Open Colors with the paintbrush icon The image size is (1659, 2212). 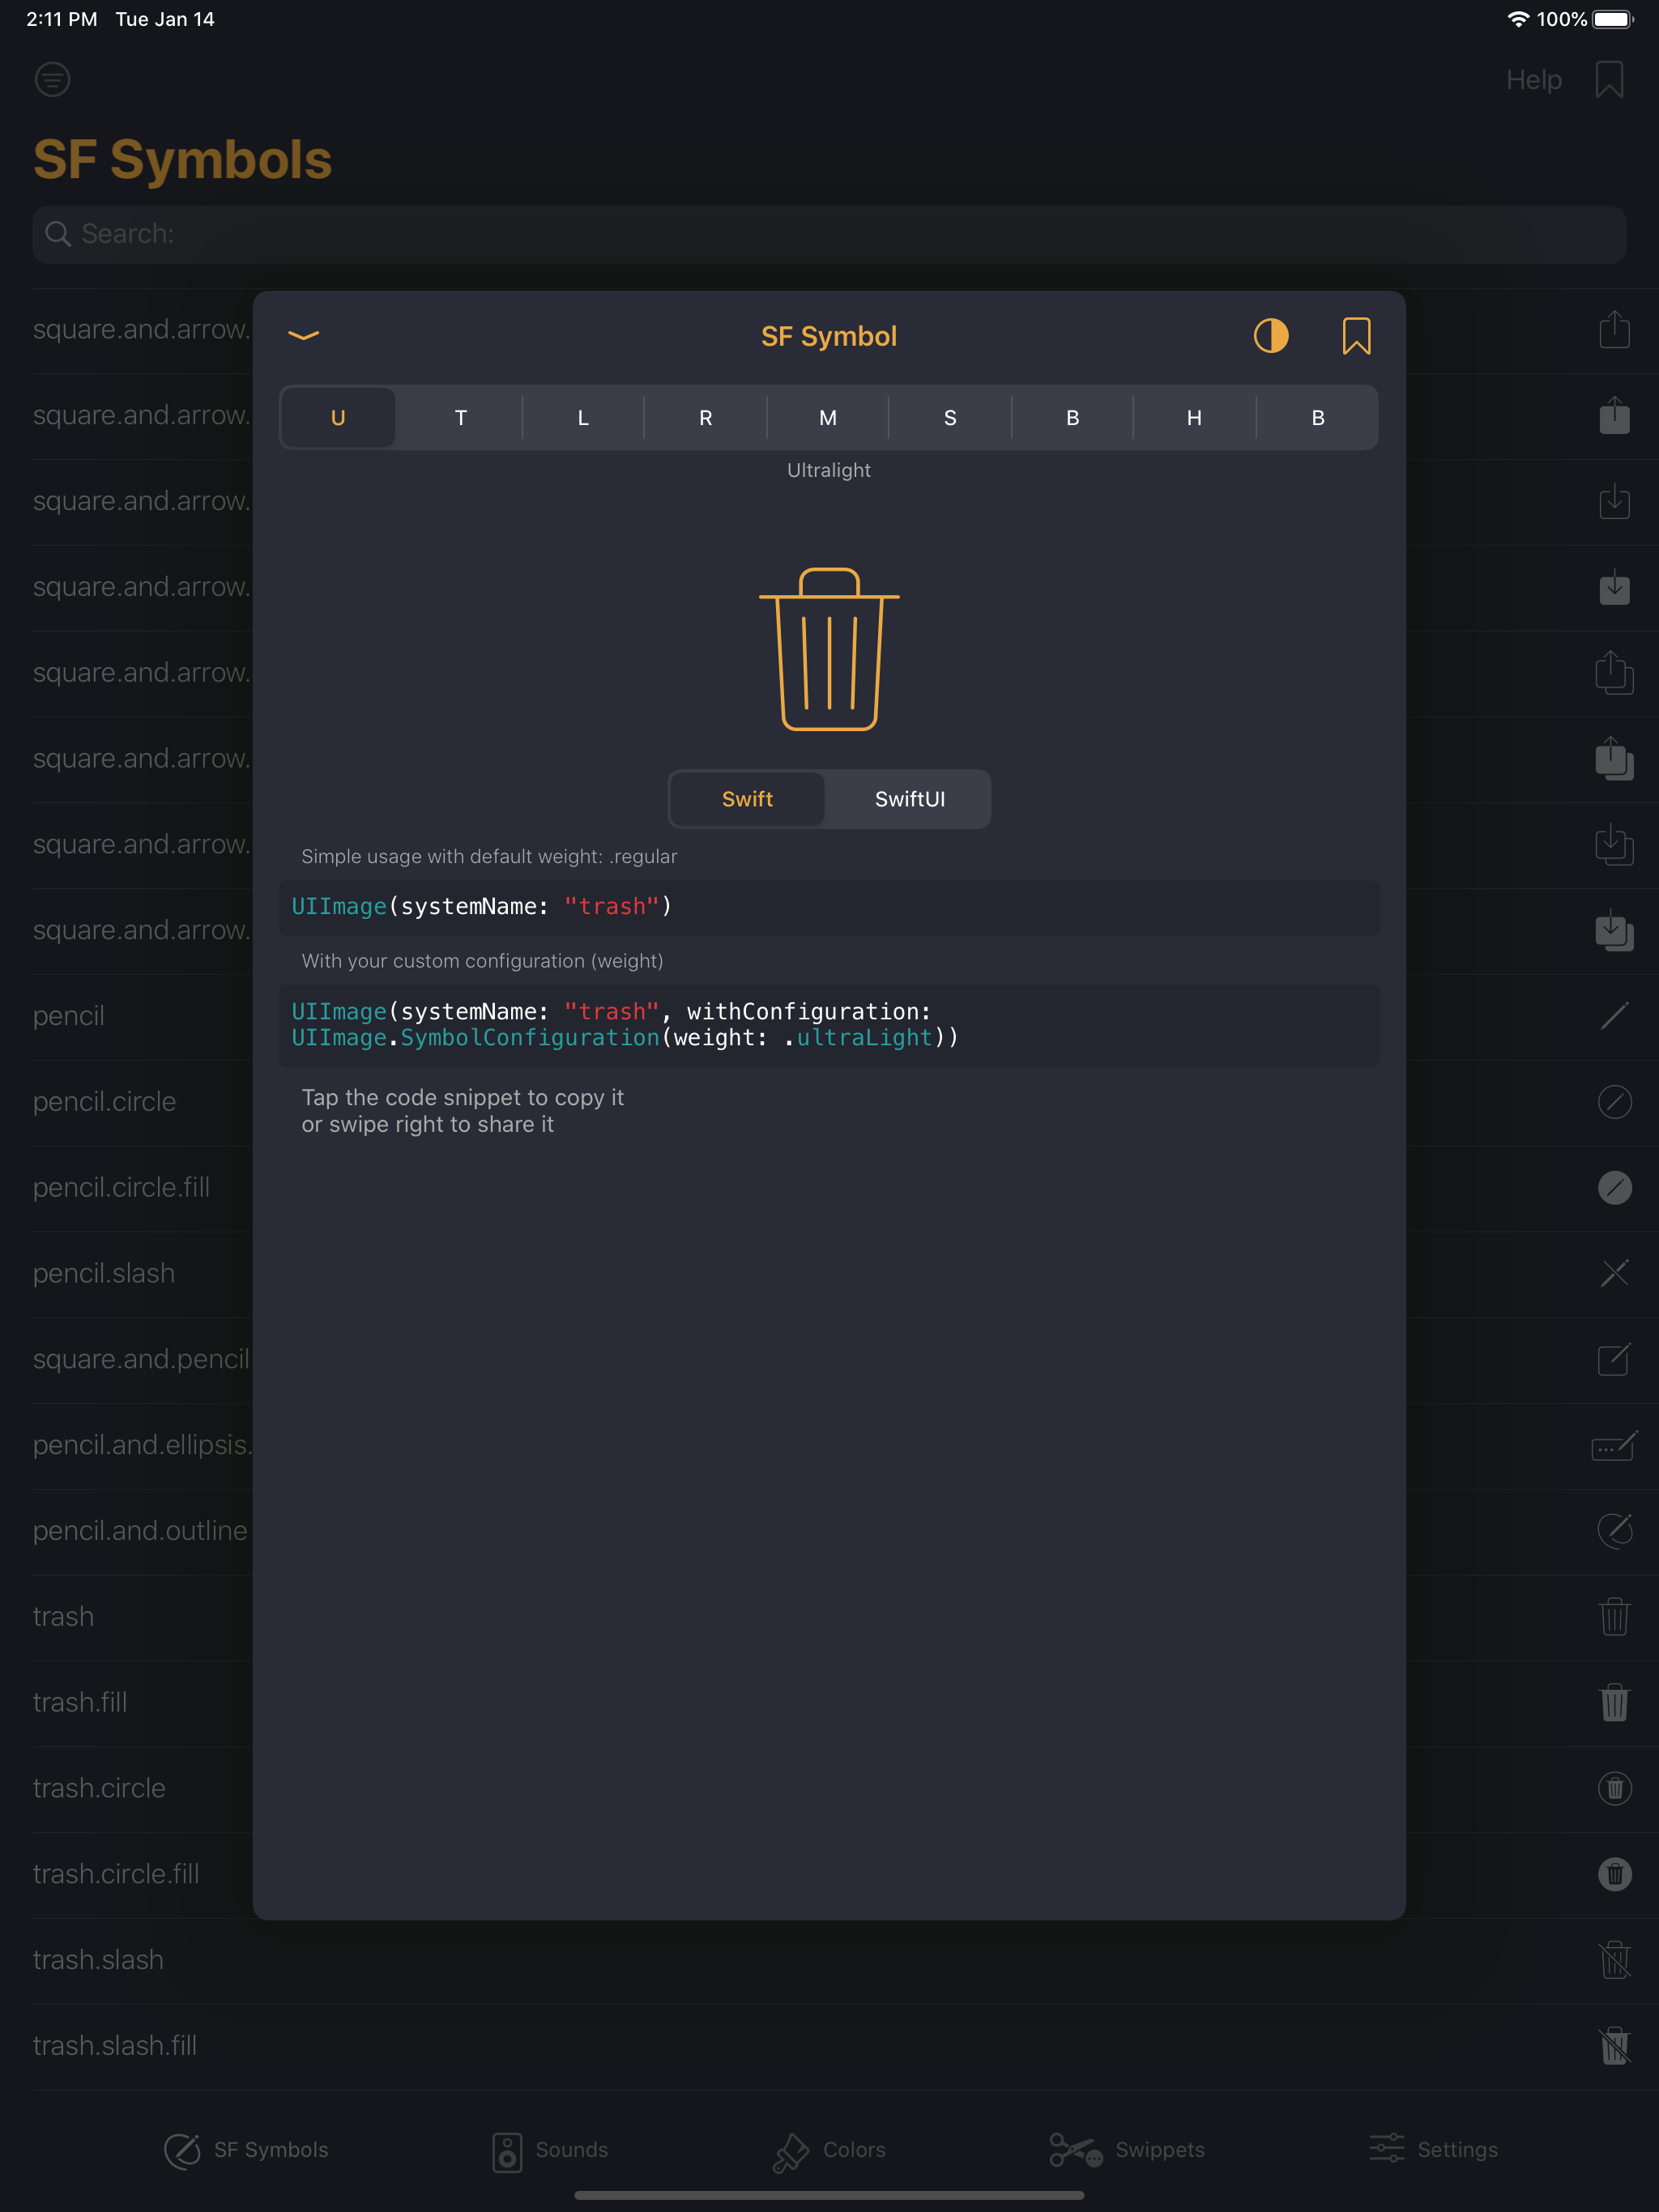coord(828,2149)
